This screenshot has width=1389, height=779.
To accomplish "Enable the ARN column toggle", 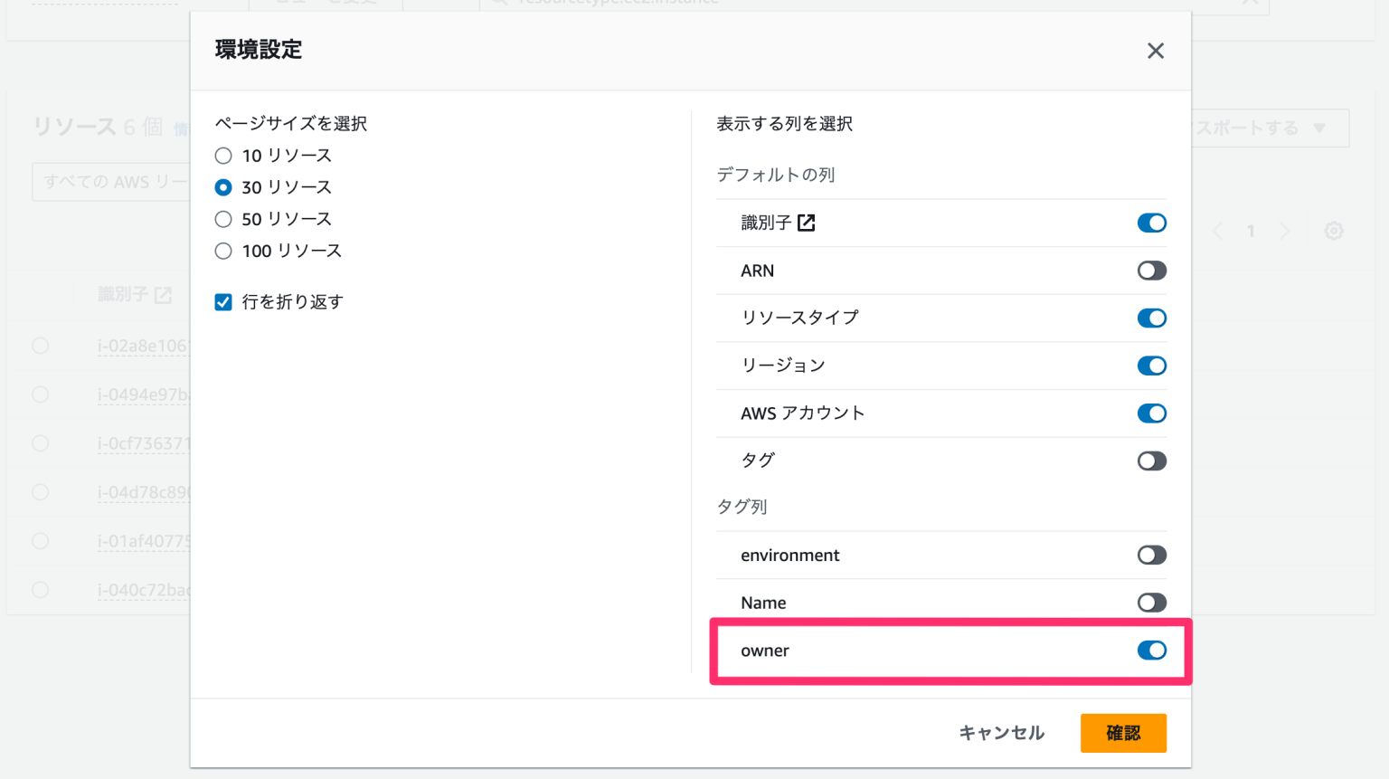I will pyautogui.click(x=1151, y=271).
